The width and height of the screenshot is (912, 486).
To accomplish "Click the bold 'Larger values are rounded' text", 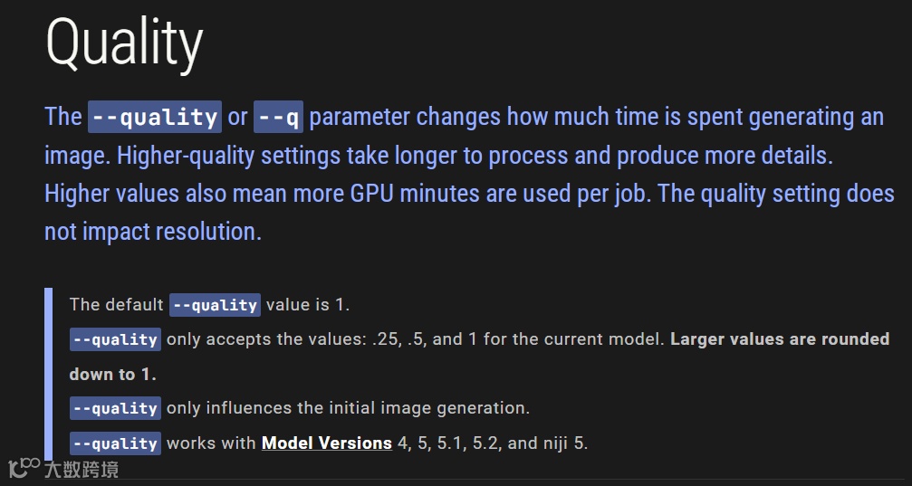I will pos(780,339).
